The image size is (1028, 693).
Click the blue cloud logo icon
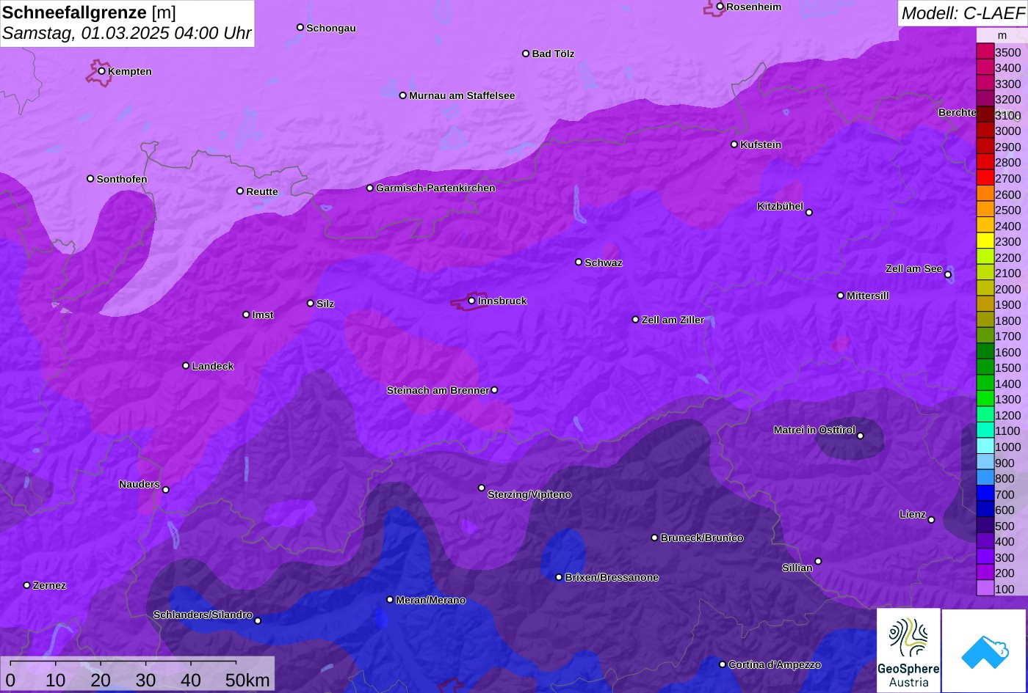click(985, 650)
